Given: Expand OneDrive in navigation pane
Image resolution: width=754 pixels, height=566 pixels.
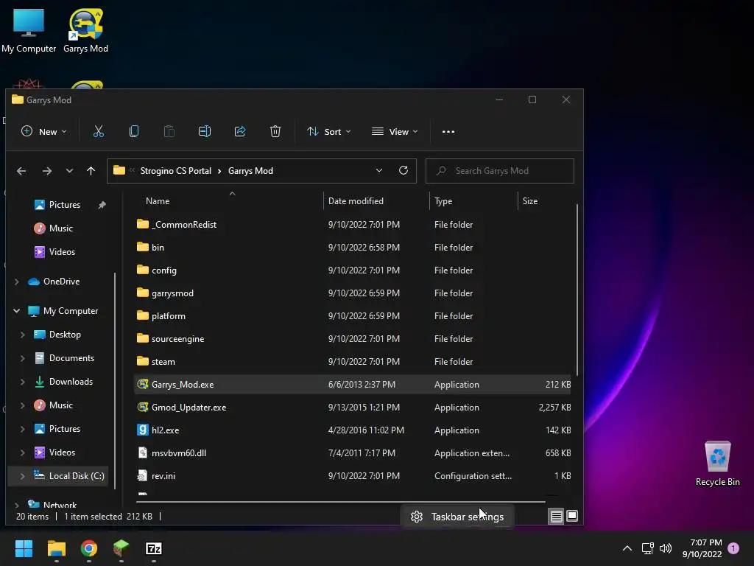Looking at the screenshot, I should coord(17,282).
